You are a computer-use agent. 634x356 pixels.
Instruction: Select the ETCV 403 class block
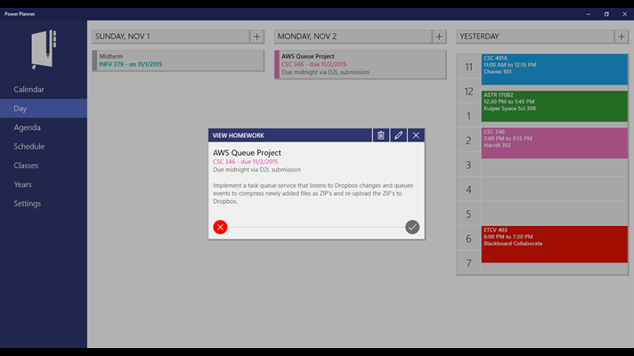[555, 244]
